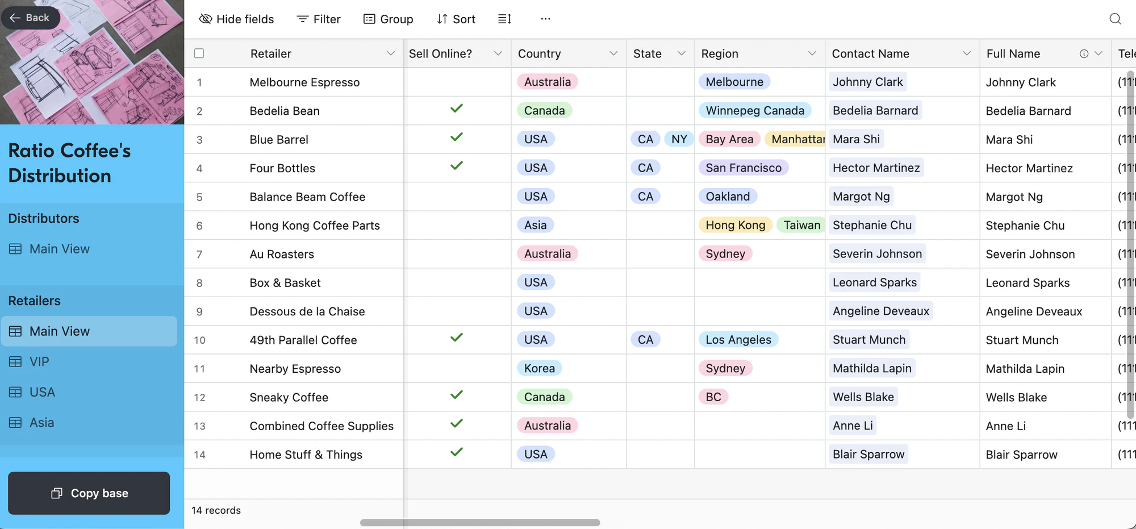Click the Distributors Main View grid icon
Screen dimensions: 1136x529
(x=15, y=249)
